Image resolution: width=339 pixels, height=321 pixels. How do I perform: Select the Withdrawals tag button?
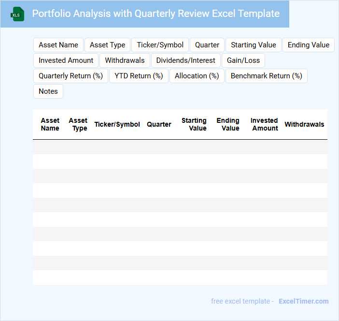[x=125, y=60]
